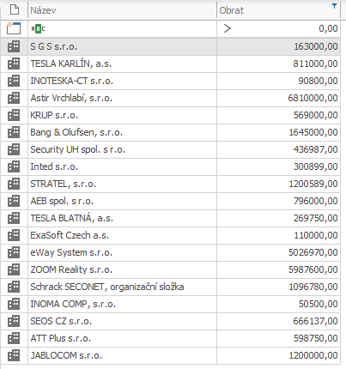Click the turnover value 5987600,00
The width and height of the screenshot is (346, 369).
point(313,269)
